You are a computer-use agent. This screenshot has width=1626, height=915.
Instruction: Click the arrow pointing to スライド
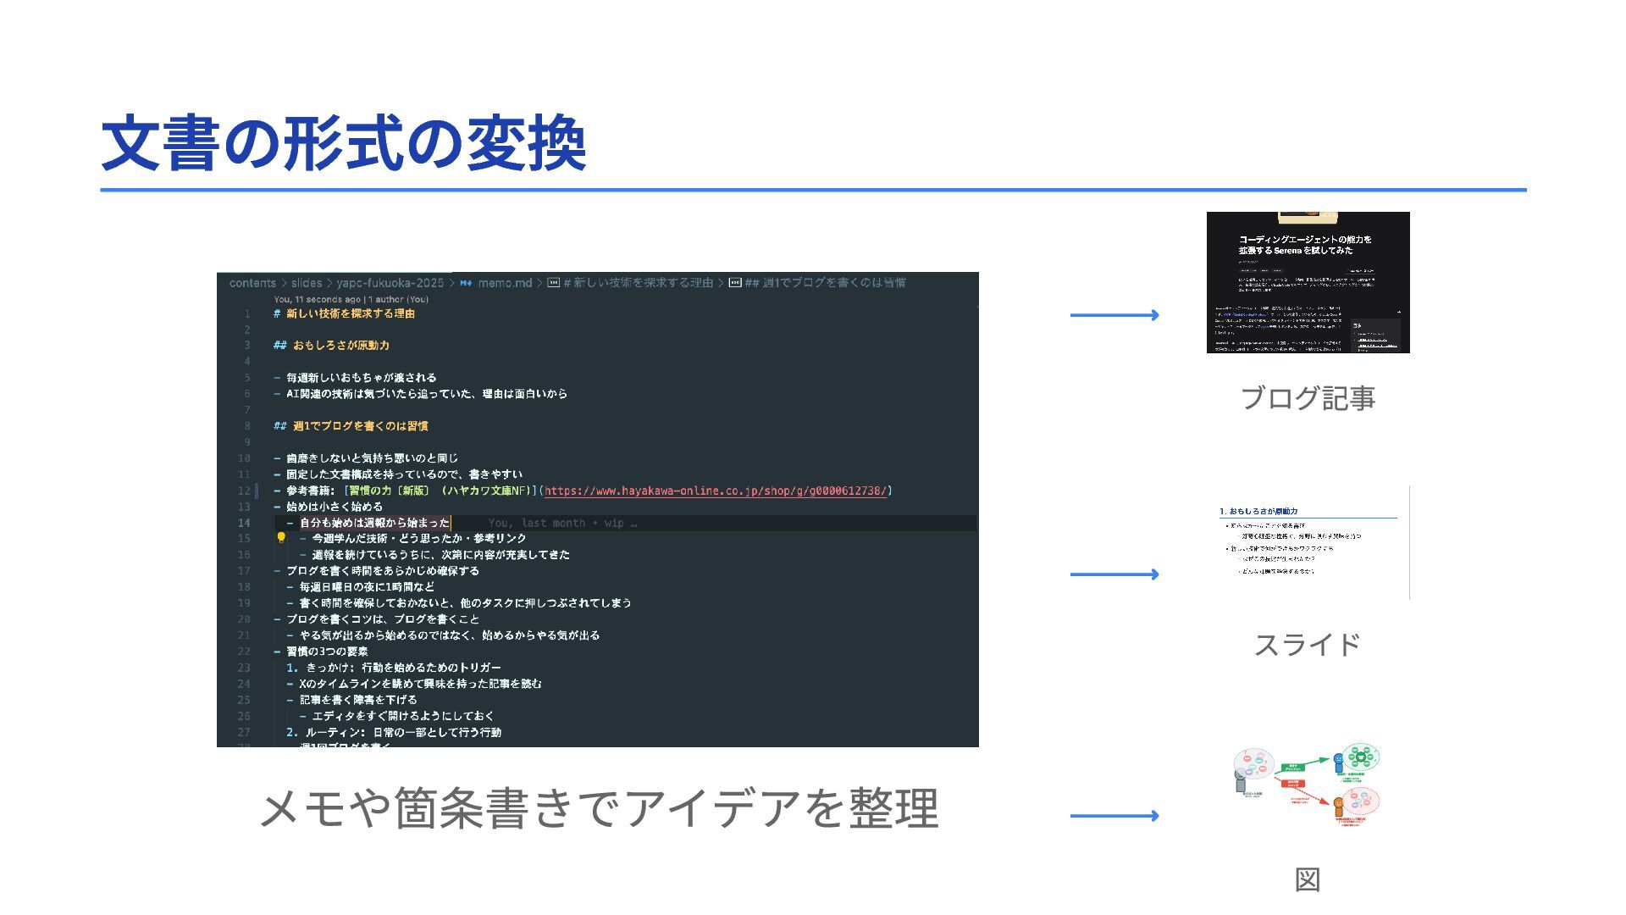1114,574
